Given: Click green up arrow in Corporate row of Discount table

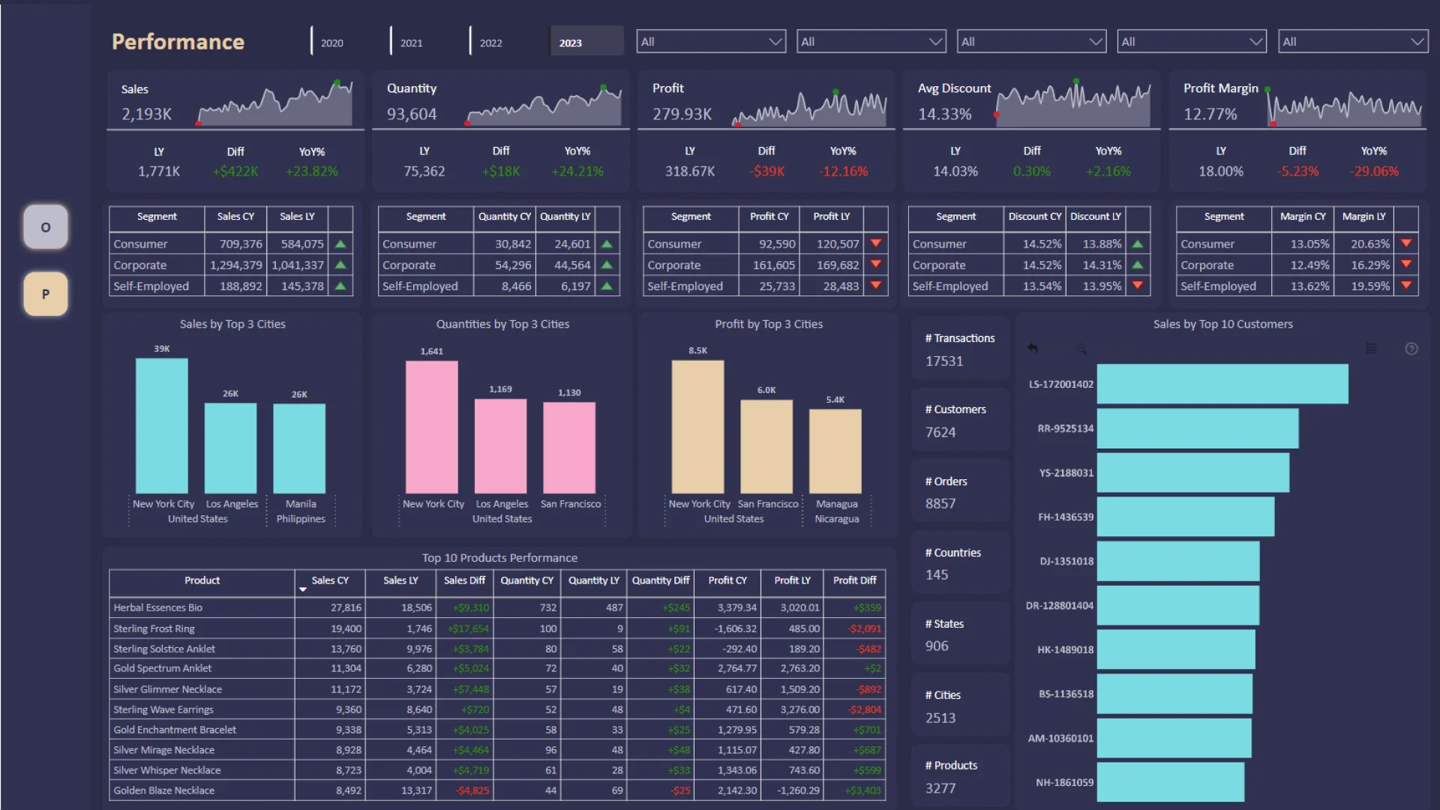Looking at the screenshot, I should click(x=1138, y=265).
